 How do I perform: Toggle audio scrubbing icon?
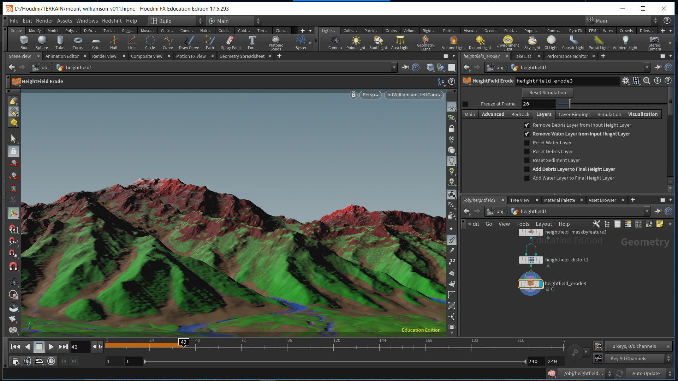coord(27,361)
